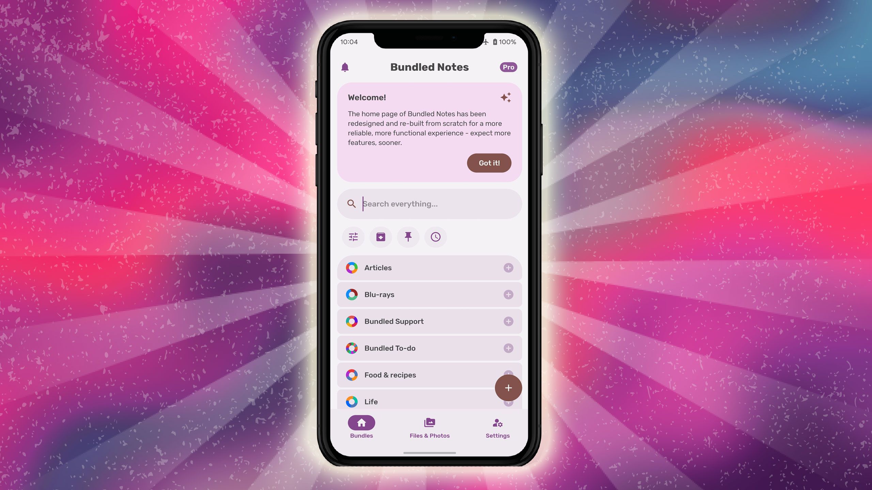The width and height of the screenshot is (872, 490).
Task: Switch to the Bundles tab
Action: point(361,427)
